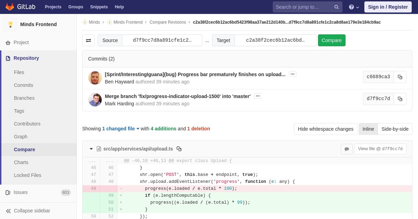Switch diff to Inline view
This screenshot has width=418, height=219.
[368, 129]
